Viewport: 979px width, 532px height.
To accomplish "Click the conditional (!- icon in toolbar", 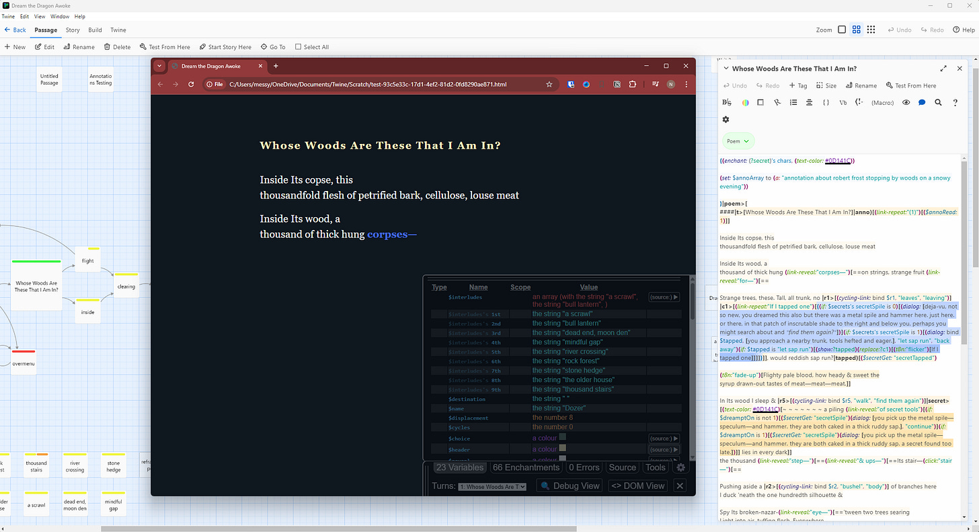I will (x=859, y=103).
